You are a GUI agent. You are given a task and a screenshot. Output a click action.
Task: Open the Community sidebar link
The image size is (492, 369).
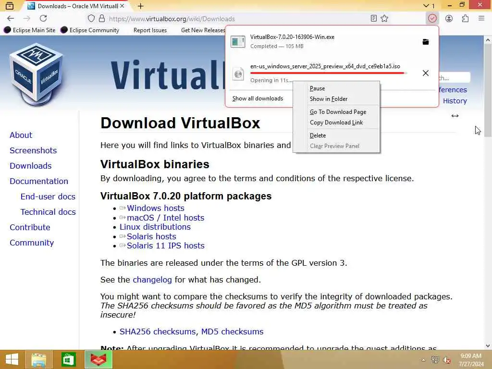pos(32,243)
